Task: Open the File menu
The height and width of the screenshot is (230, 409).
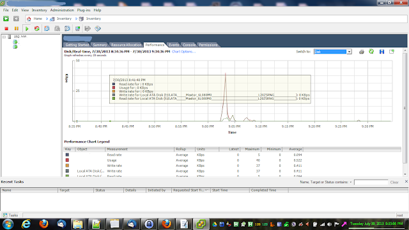Action: point(6,10)
